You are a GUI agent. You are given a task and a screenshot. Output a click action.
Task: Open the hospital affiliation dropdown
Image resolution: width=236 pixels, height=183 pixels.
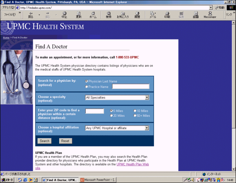(147, 128)
